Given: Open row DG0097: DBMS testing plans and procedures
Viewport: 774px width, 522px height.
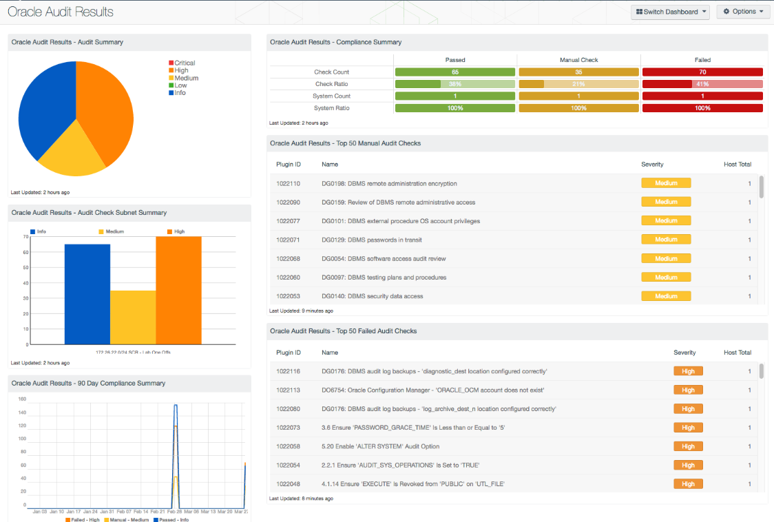Looking at the screenshot, I should click(514, 277).
